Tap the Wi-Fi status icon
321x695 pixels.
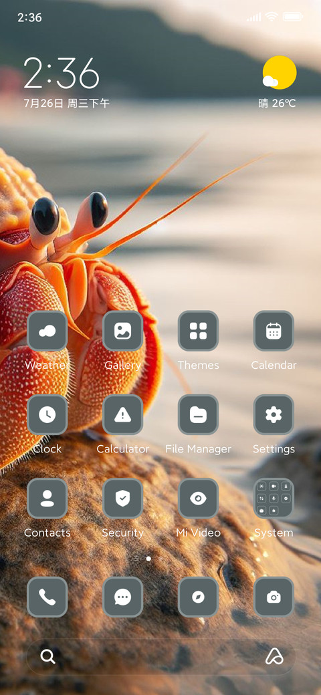click(x=270, y=17)
